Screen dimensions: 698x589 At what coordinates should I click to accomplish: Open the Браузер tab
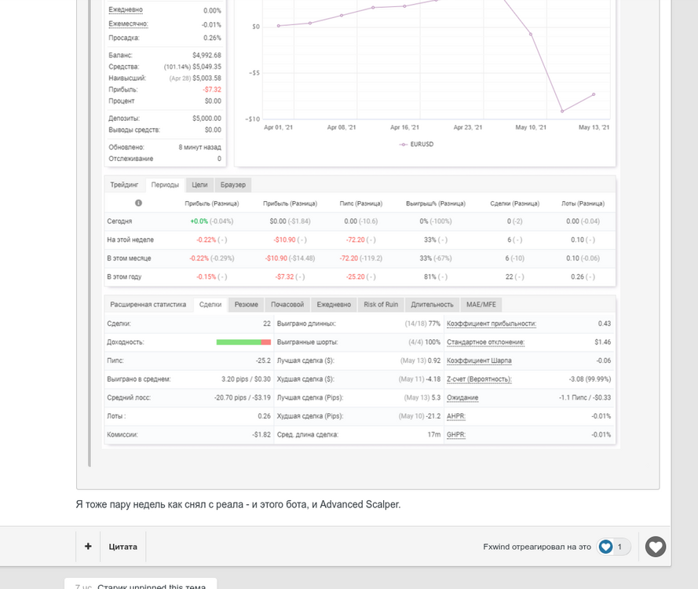coord(233,185)
